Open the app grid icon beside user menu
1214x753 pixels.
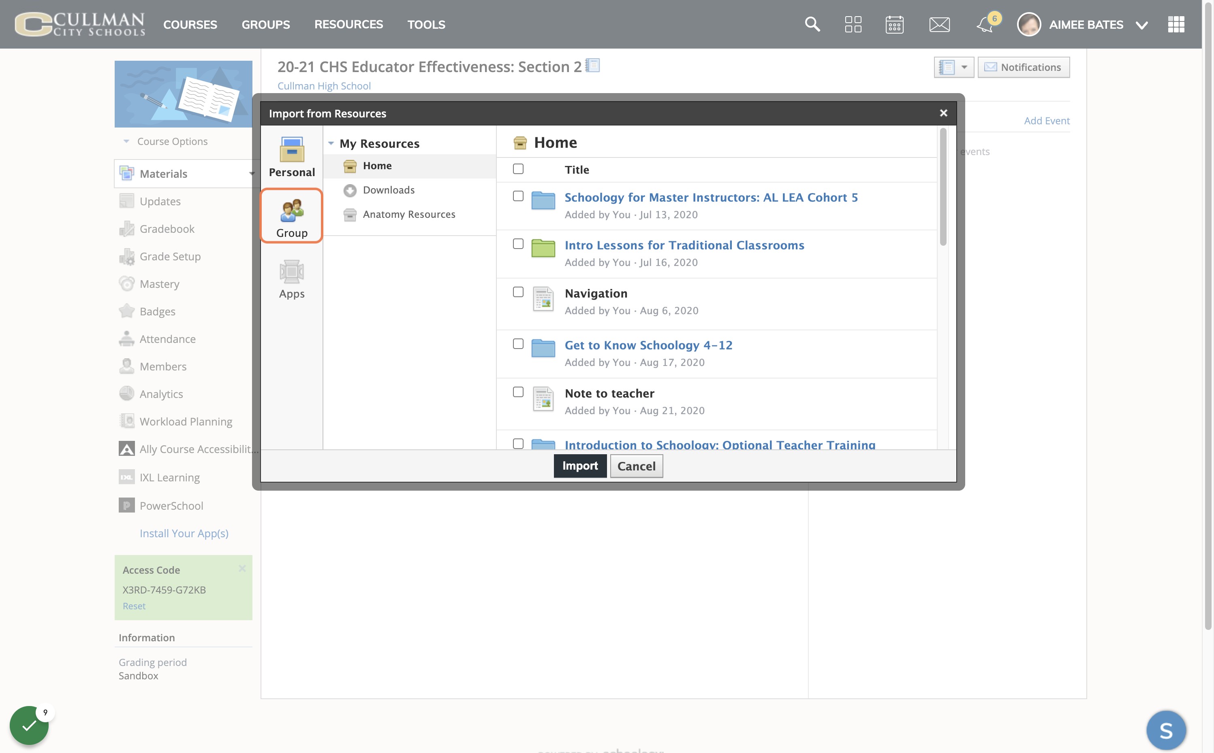(1176, 24)
